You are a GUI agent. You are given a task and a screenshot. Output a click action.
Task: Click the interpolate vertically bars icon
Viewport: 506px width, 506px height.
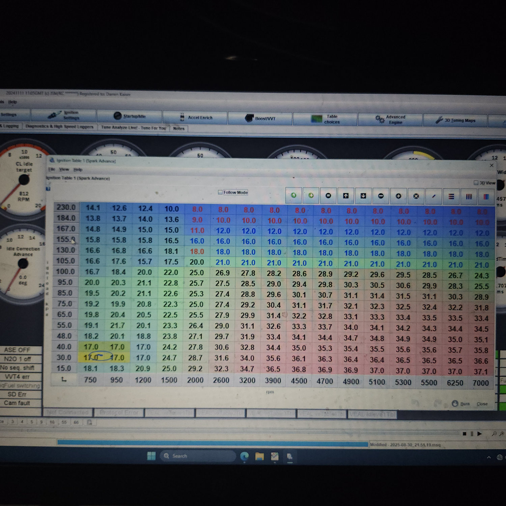(x=469, y=196)
